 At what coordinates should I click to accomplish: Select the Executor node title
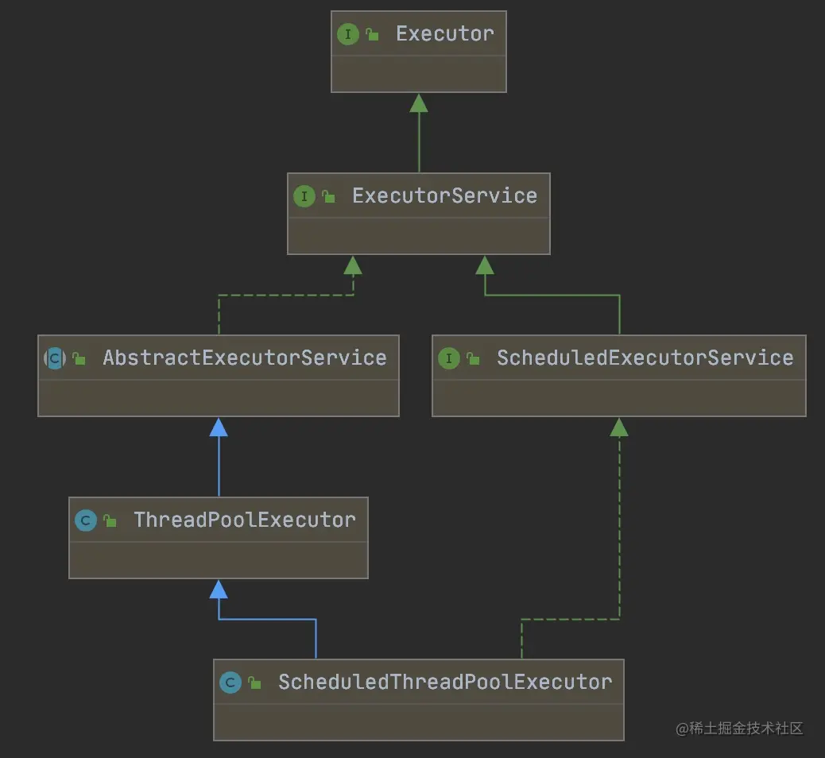coord(444,33)
